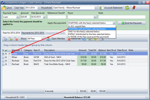Viewport: 150px width, 100px height.
Task: Close the household ledger using the Close toolbar button
Action: pyautogui.click(x=7, y=8)
